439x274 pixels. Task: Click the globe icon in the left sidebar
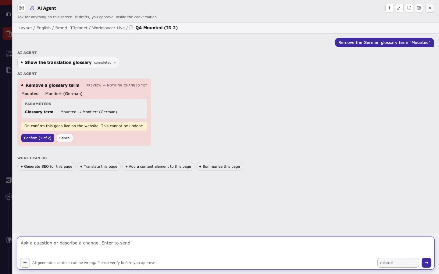pos(9,240)
